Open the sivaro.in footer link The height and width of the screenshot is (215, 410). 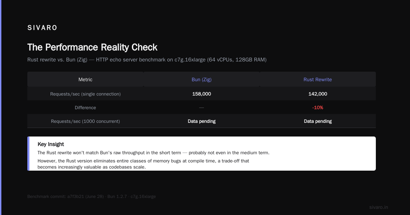pos(379,207)
